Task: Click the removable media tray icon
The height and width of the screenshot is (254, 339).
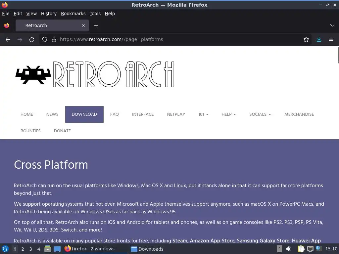Action: pos(279,249)
